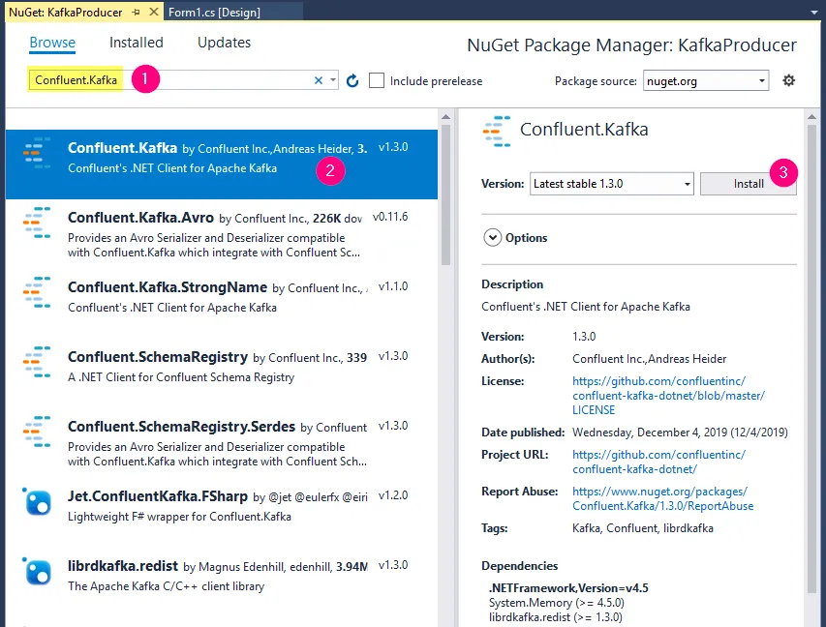Open NuGet settings gear icon
Image resolution: width=826 pixels, height=627 pixels.
pos(788,80)
